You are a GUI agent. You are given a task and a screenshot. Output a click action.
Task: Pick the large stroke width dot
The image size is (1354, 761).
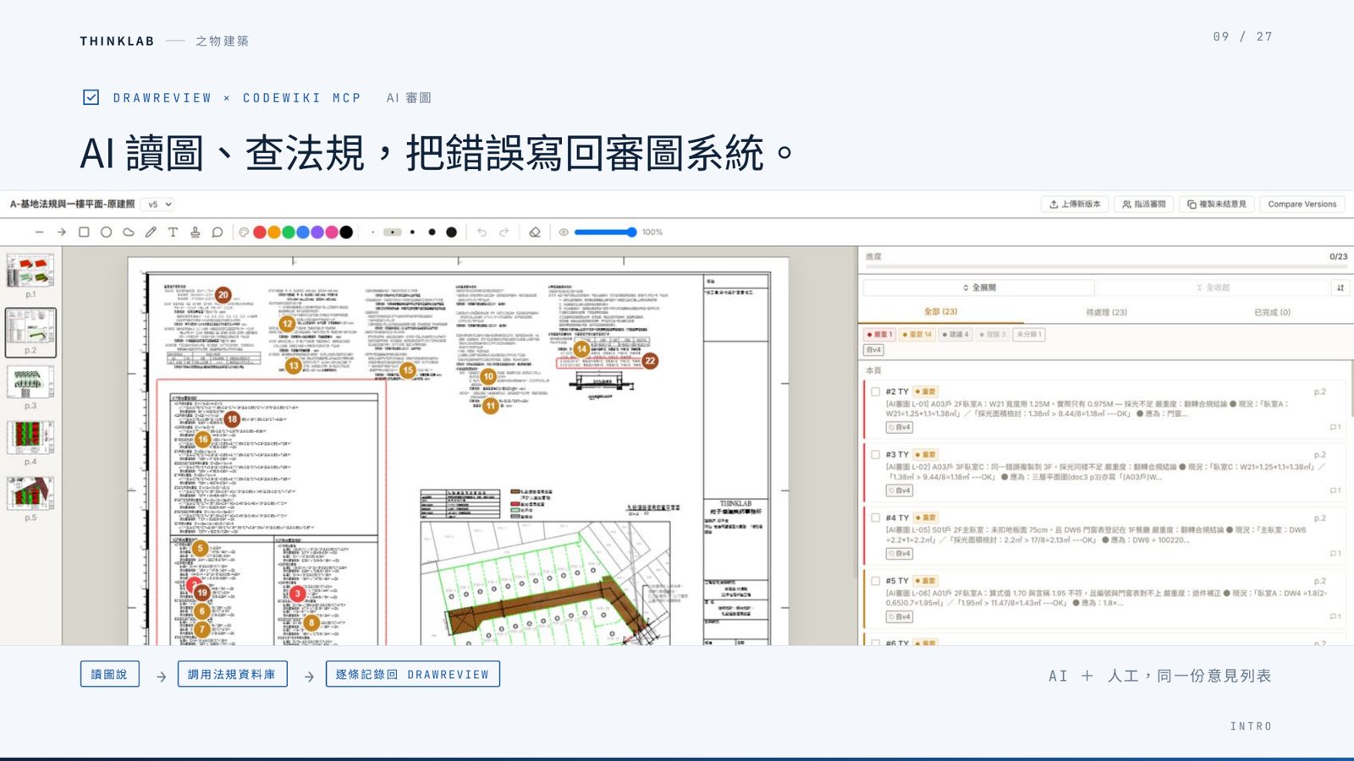[x=432, y=232]
